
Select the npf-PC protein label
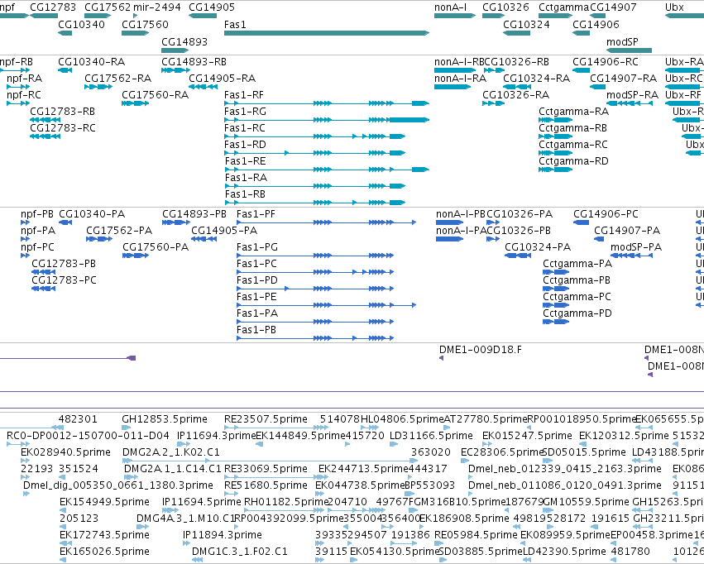click(x=38, y=247)
